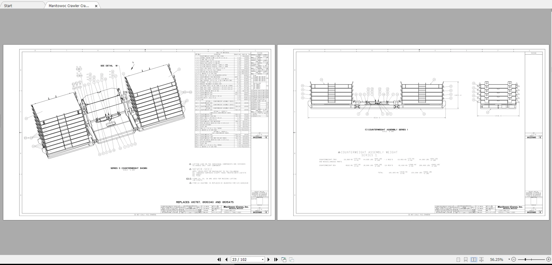Enable continuous page view mode
The width and height of the screenshot is (552, 265).
(466, 259)
